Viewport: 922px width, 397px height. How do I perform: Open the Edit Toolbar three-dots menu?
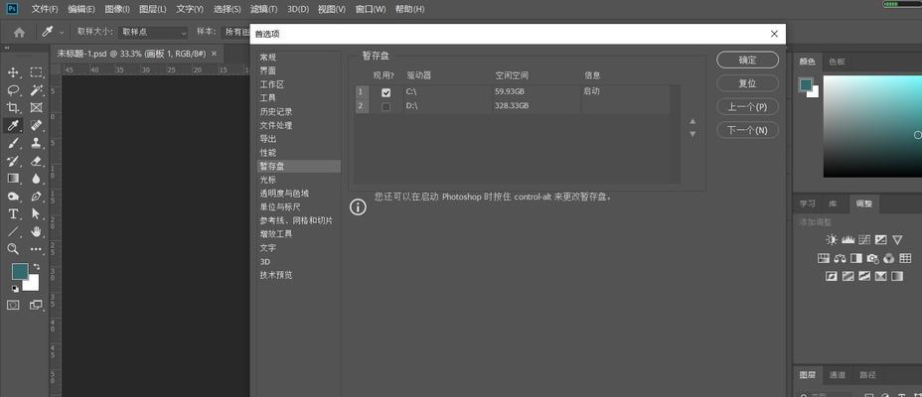(x=37, y=249)
